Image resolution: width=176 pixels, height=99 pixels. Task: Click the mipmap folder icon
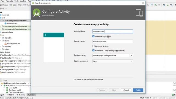click(x=3, y=46)
